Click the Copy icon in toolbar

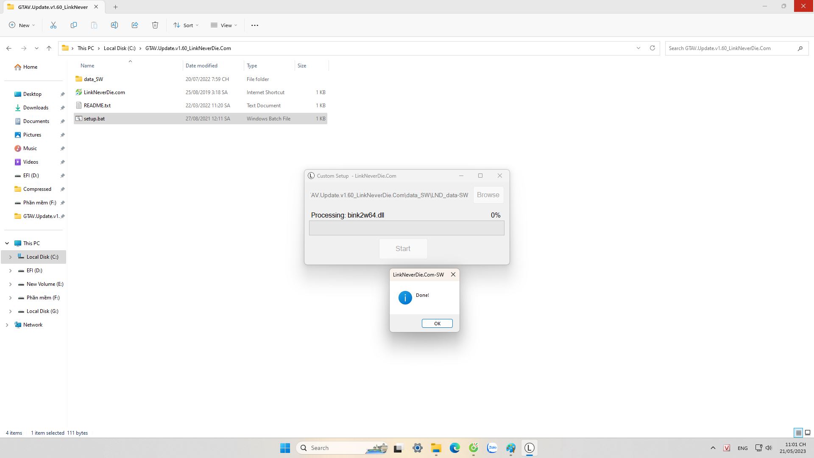coord(74,25)
